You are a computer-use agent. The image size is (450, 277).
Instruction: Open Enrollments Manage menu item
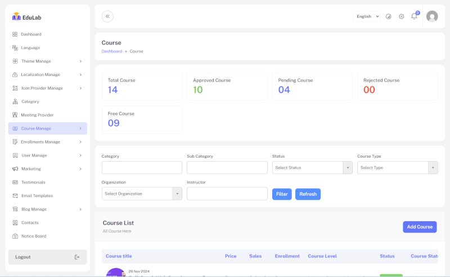click(x=40, y=142)
